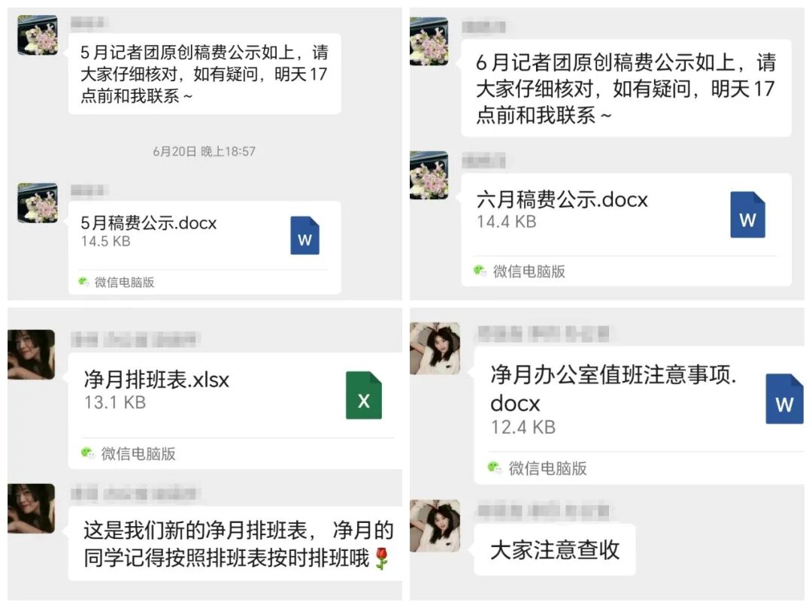Open the 净月办公室值班注意事项.docx file name

(x=614, y=388)
